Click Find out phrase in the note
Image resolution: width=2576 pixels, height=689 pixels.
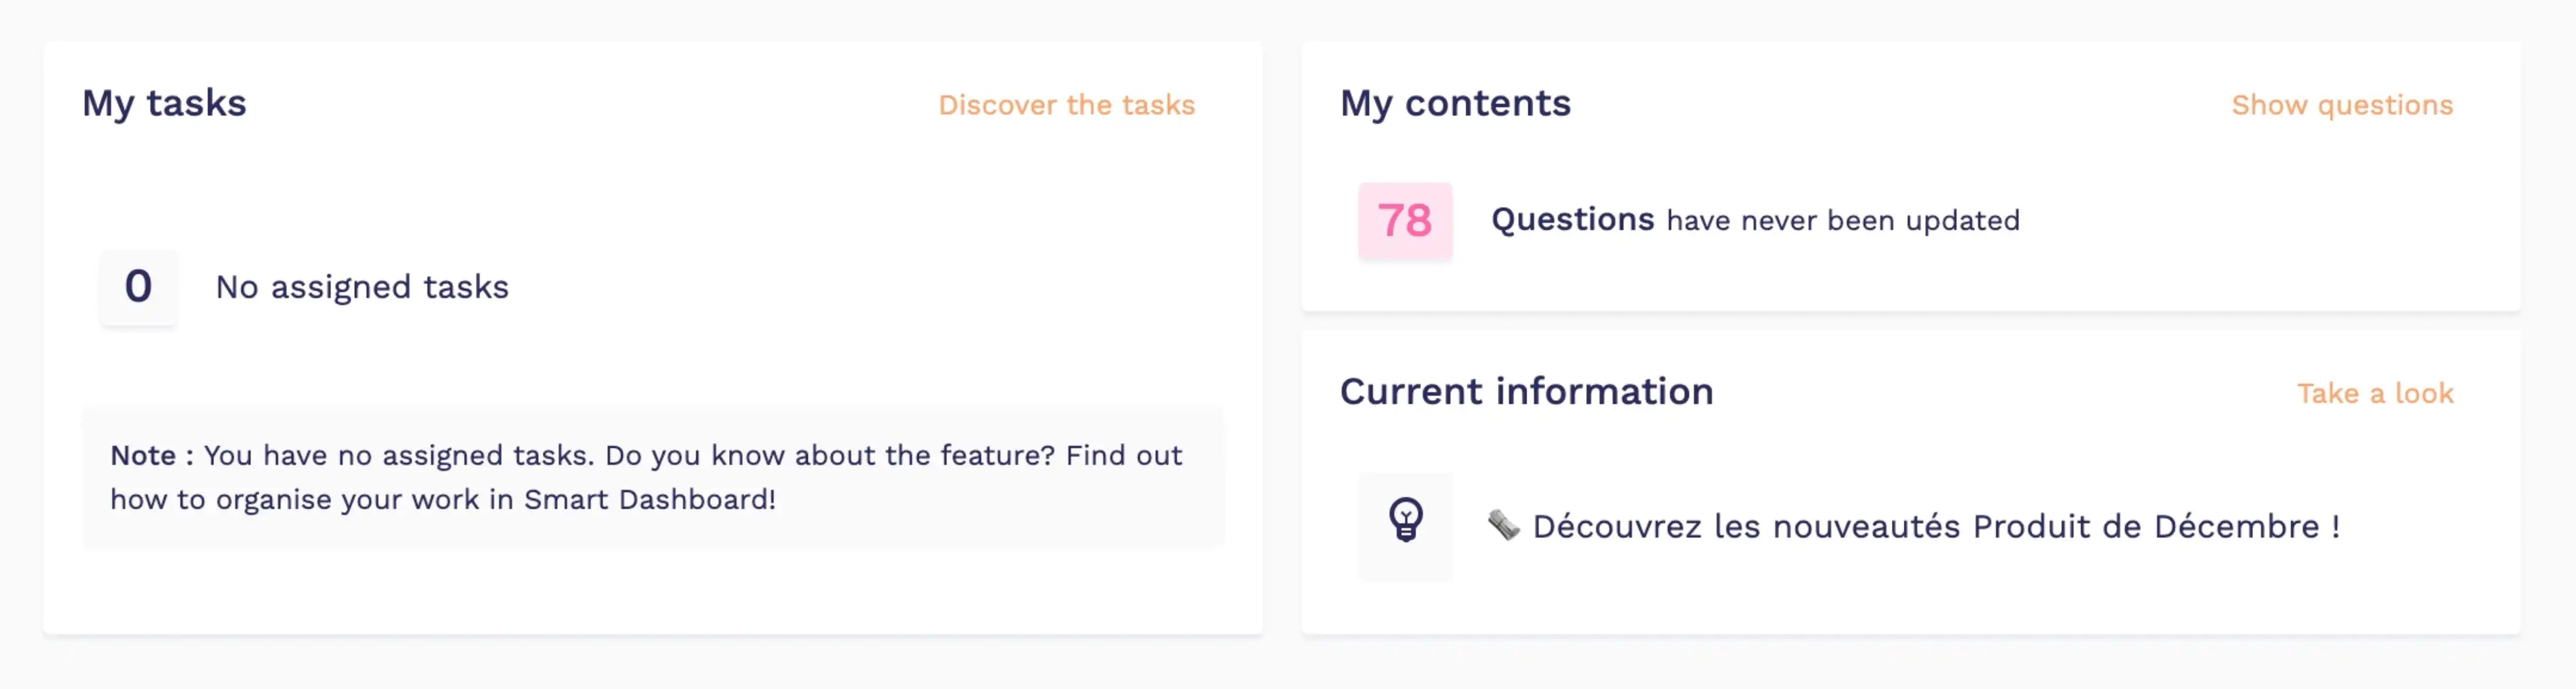1124,455
